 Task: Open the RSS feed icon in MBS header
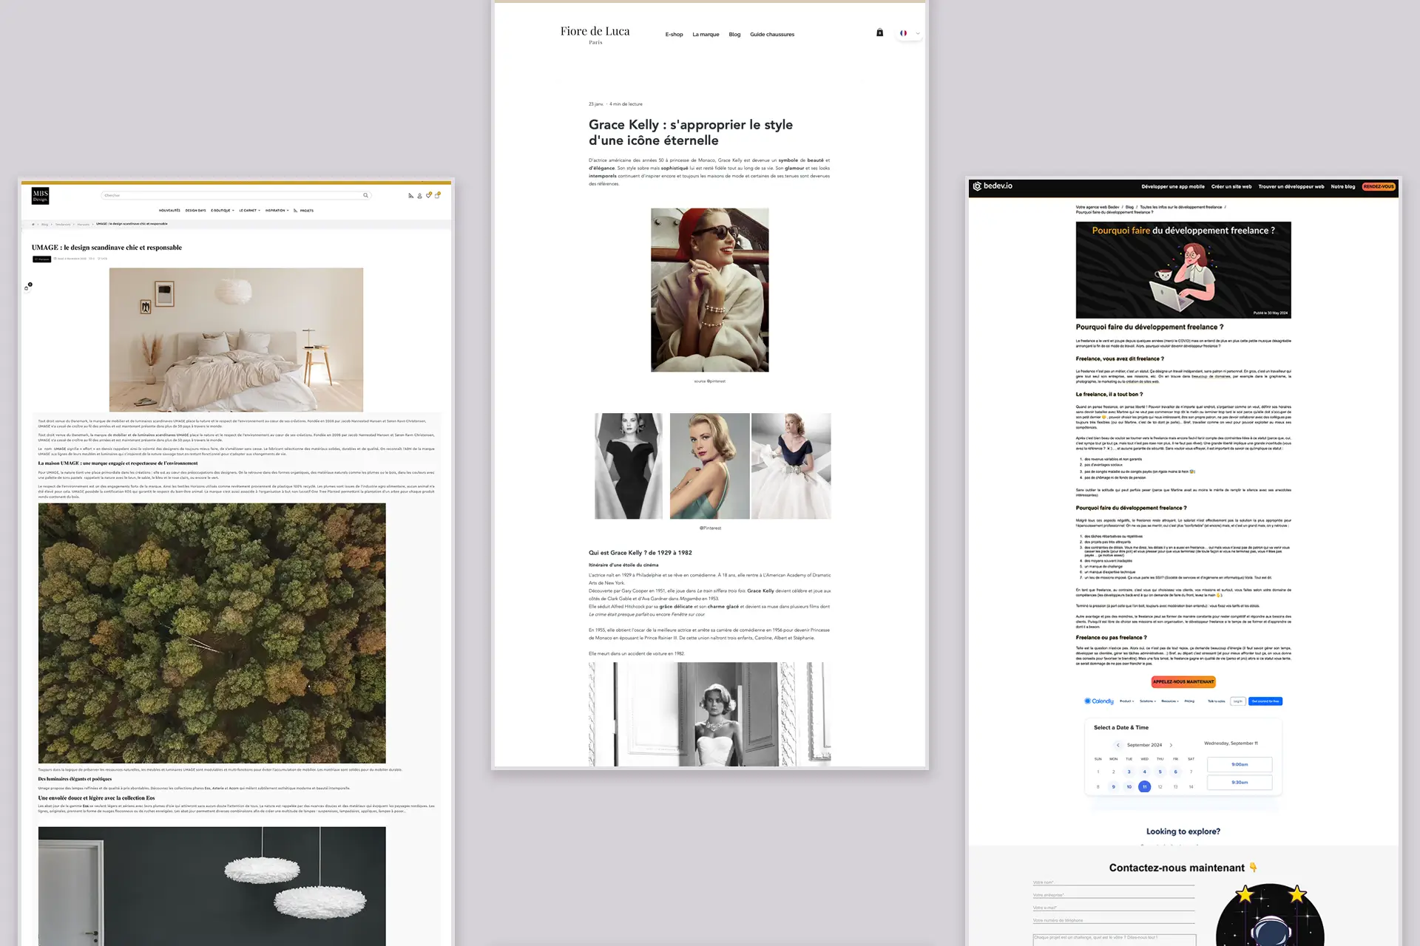point(410,196)
